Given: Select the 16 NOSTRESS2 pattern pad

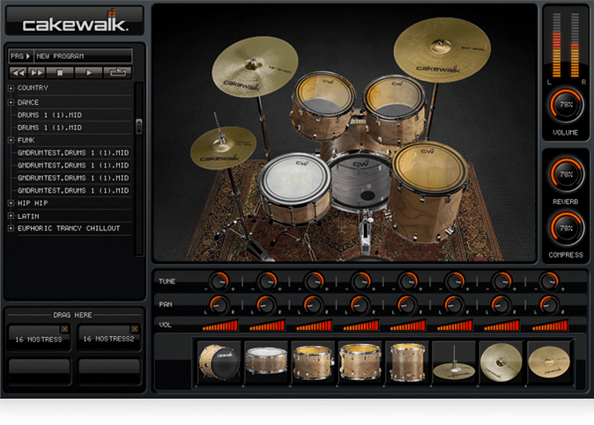Looking at the screenshot, I should pos(108,338).
